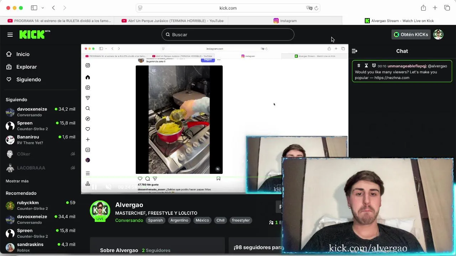Image resolution: width=456 pixels, height=256 pixels.
Task: Open Spreen in Recomendado list
Action: coord(40,233)
